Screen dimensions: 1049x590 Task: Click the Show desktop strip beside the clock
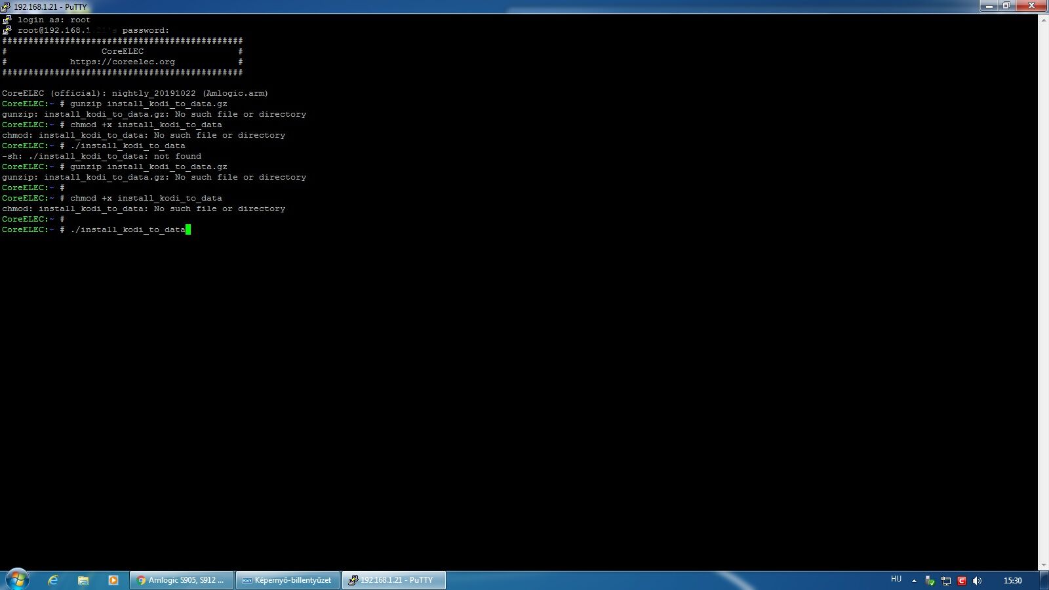pyautogui.click(x=1044, y=580)
